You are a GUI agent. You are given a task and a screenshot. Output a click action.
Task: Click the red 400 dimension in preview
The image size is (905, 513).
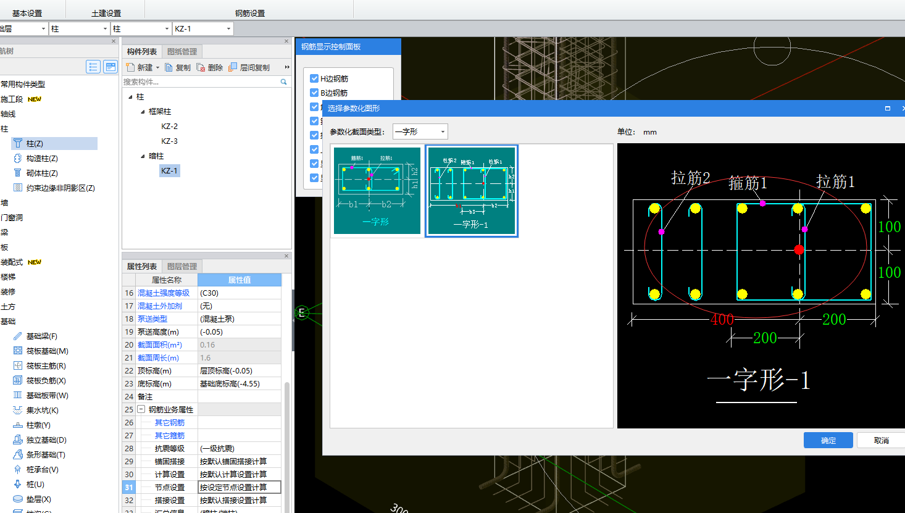click(722, 319)
